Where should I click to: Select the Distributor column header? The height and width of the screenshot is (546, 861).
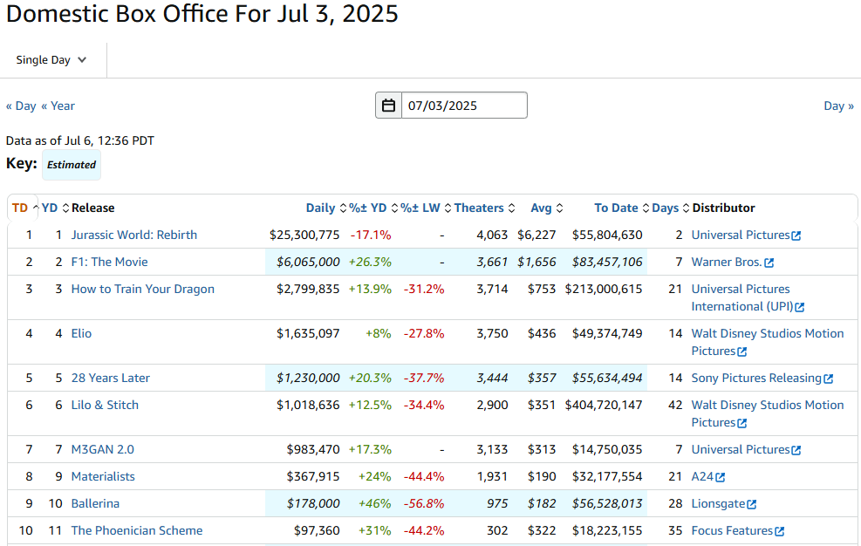tap(723, 208)
